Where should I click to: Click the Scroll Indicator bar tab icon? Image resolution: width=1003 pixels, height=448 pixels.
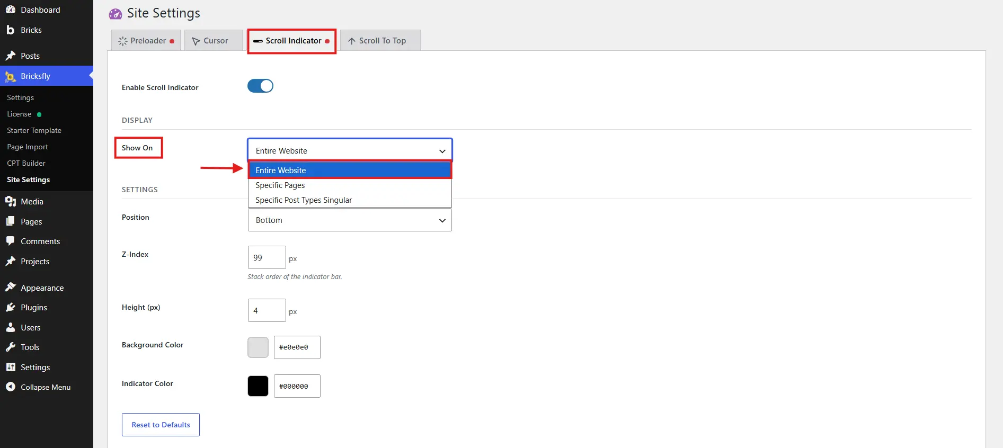pos(258,41)
